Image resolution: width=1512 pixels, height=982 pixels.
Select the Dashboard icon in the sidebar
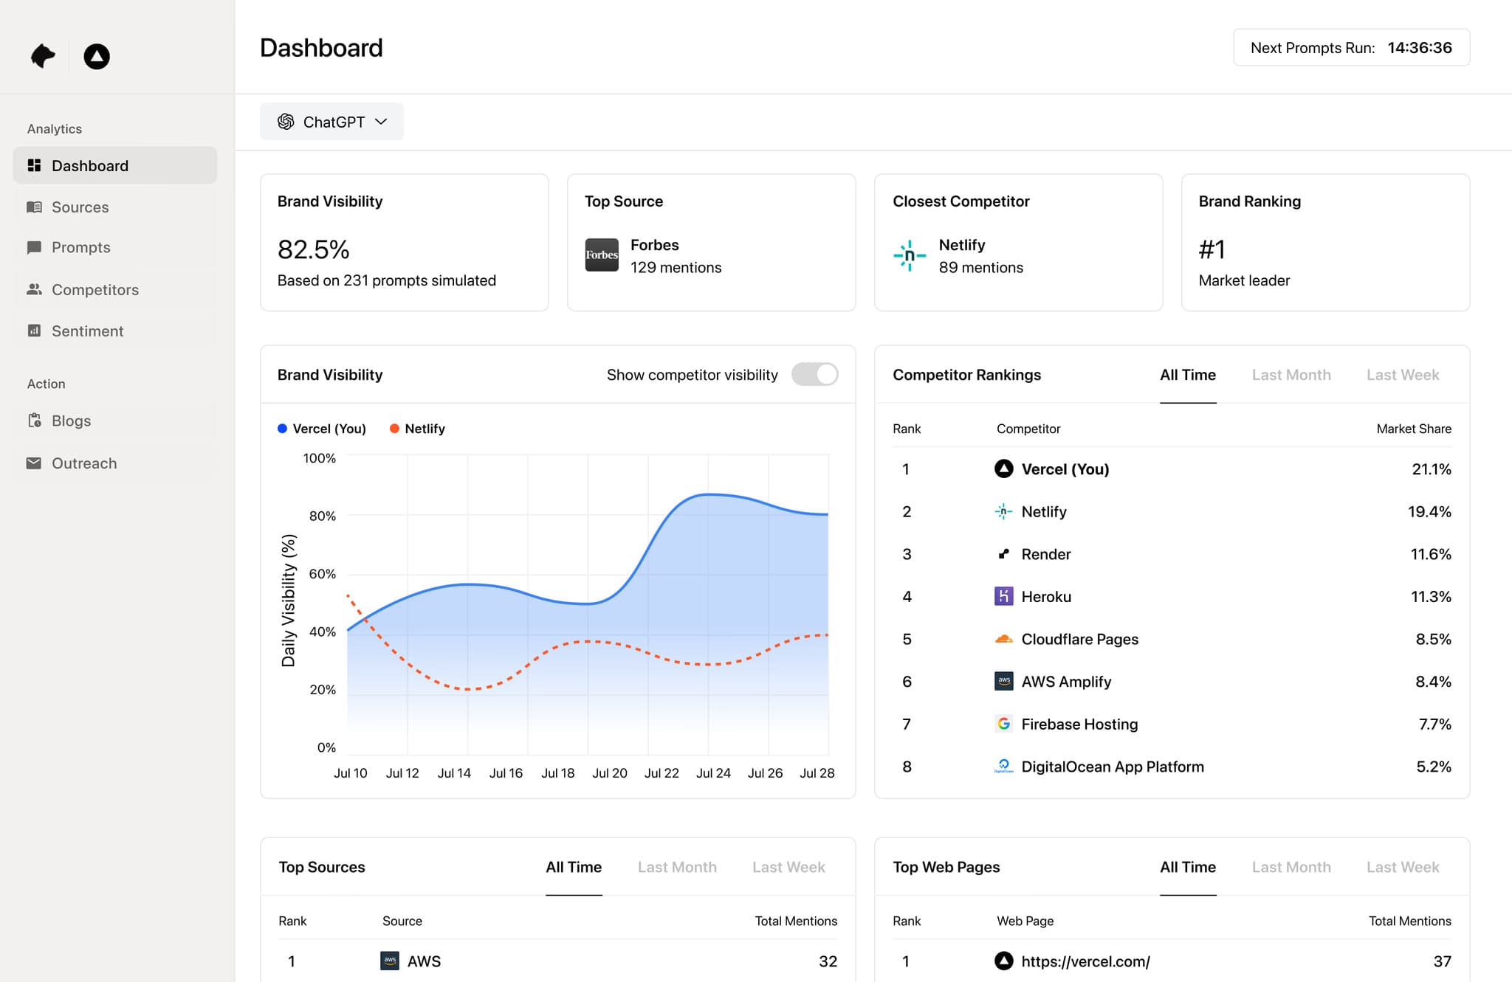[34, 165]
